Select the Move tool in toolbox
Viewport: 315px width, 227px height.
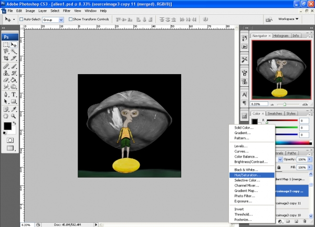(x=14, y=45)
